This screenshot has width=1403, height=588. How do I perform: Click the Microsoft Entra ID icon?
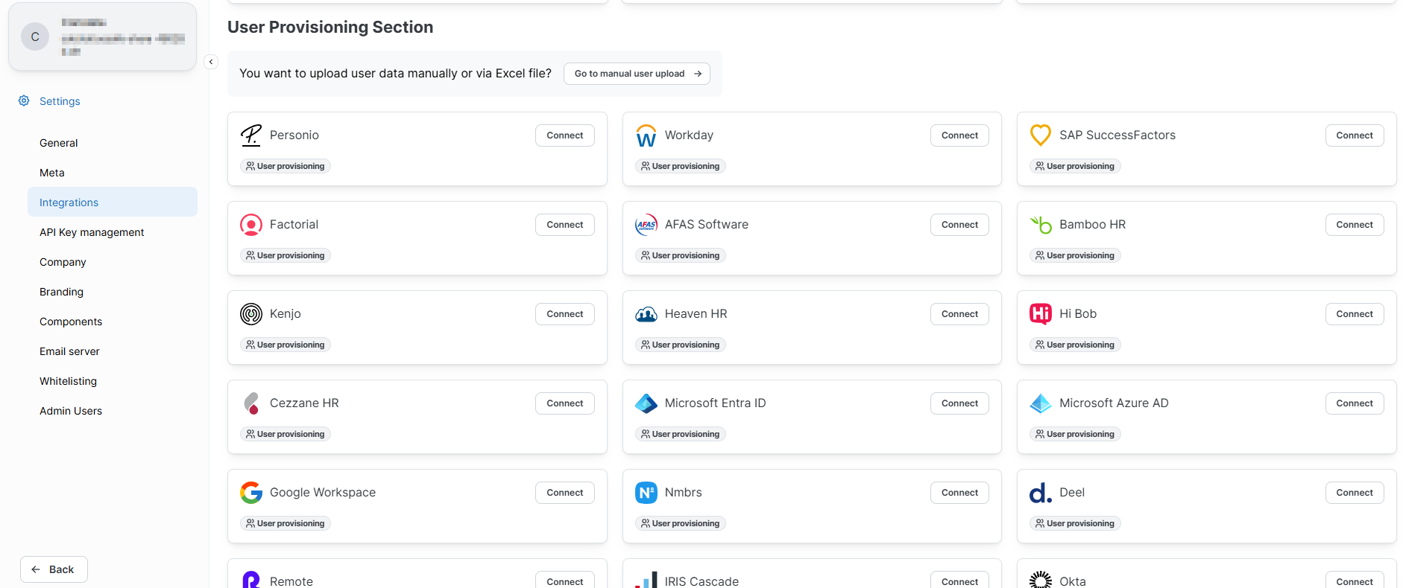point(646,403)
